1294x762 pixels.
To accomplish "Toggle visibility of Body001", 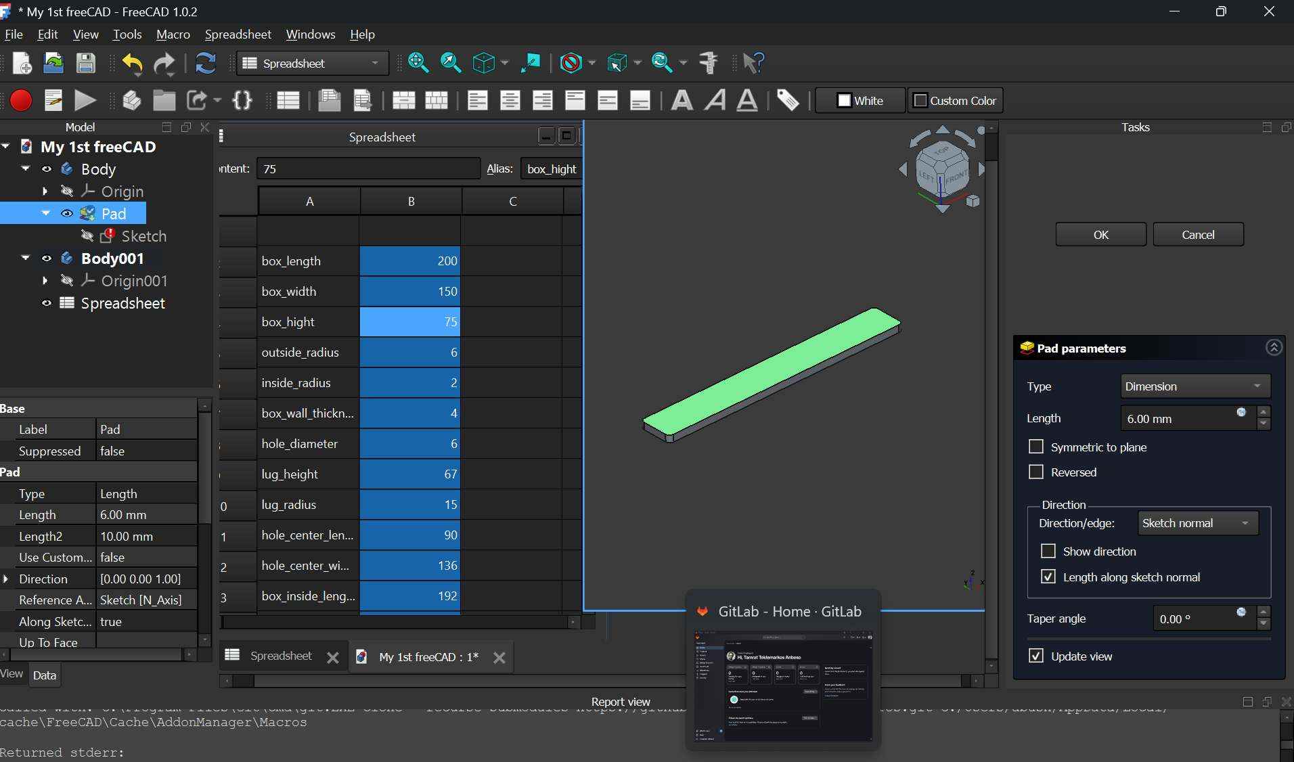I will pyautogui.click(x=47, y=259).
